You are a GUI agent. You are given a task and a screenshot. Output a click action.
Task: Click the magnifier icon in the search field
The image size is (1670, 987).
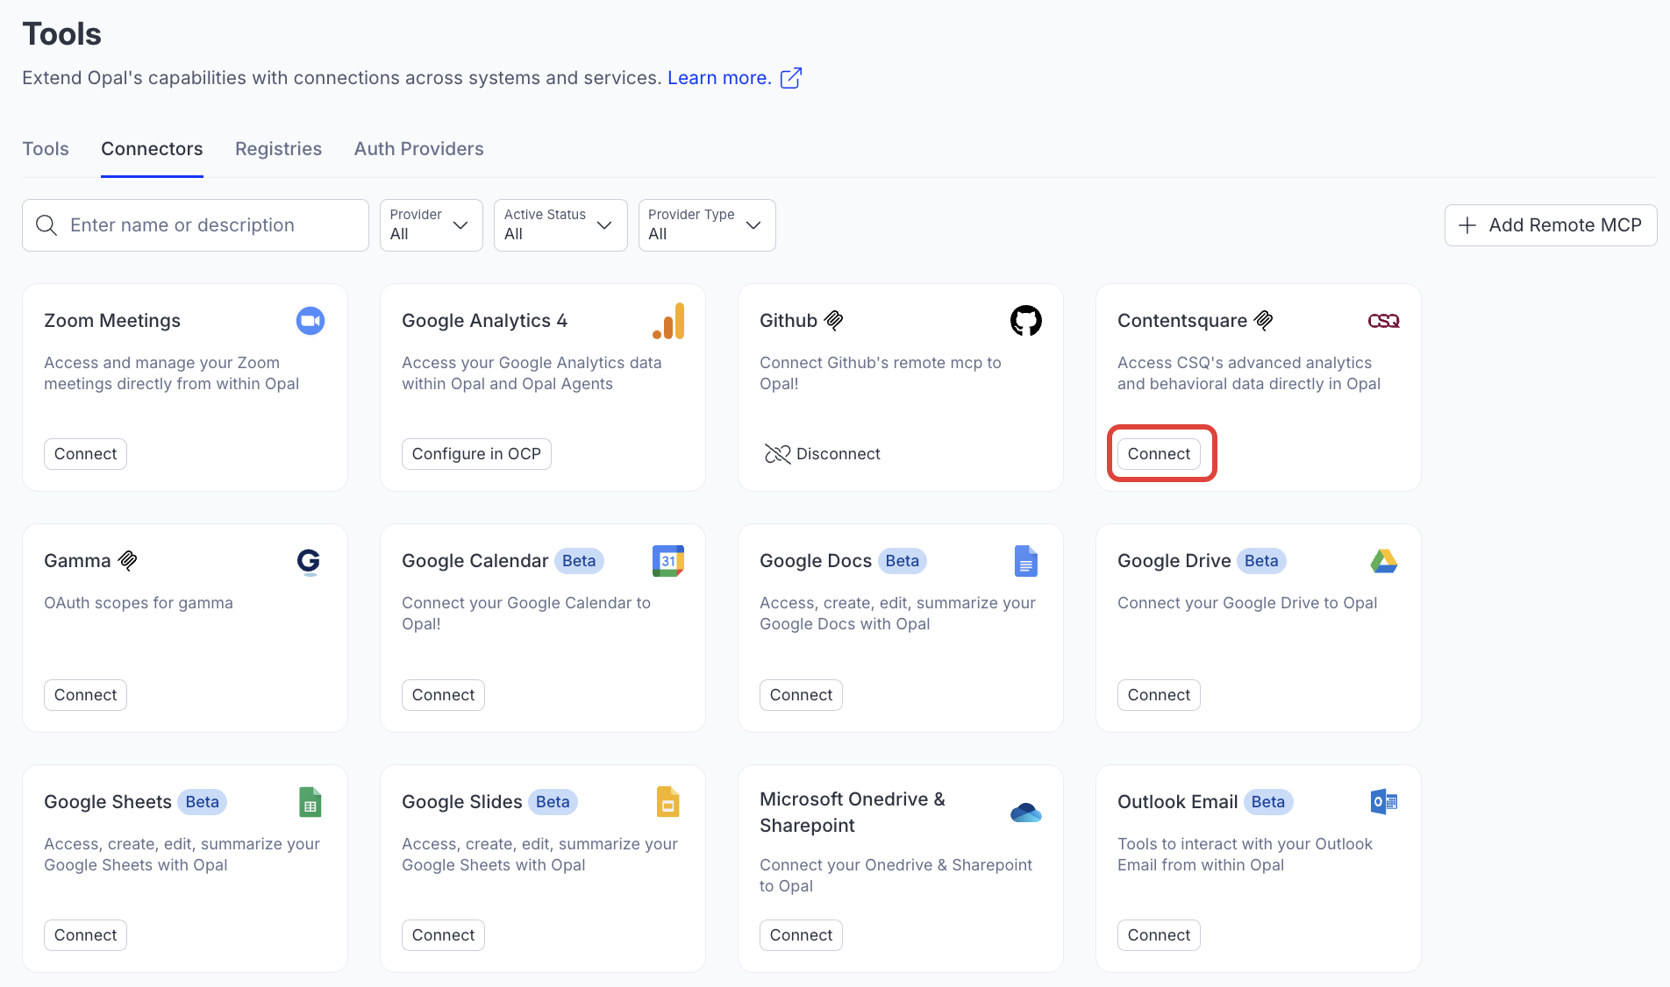pos(46,225)
